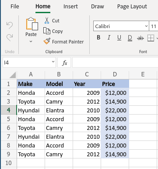Open the Calibri font name dropdown

pos(146,26)
